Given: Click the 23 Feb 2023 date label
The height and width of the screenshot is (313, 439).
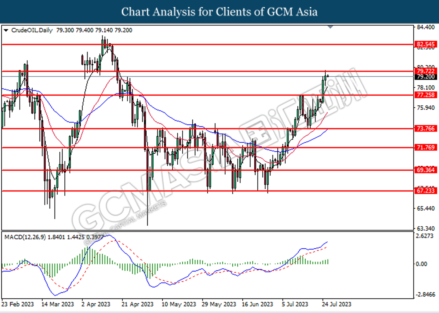Looking at the screenshot, I should (18, 304).
